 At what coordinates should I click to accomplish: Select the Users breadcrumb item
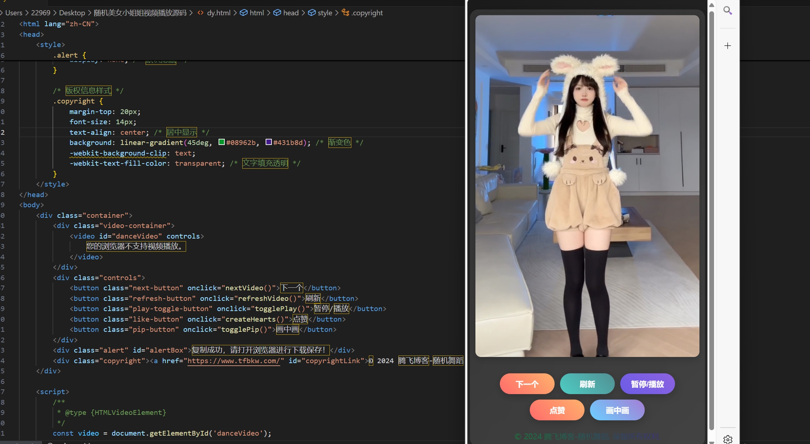(x=13, y=13)
